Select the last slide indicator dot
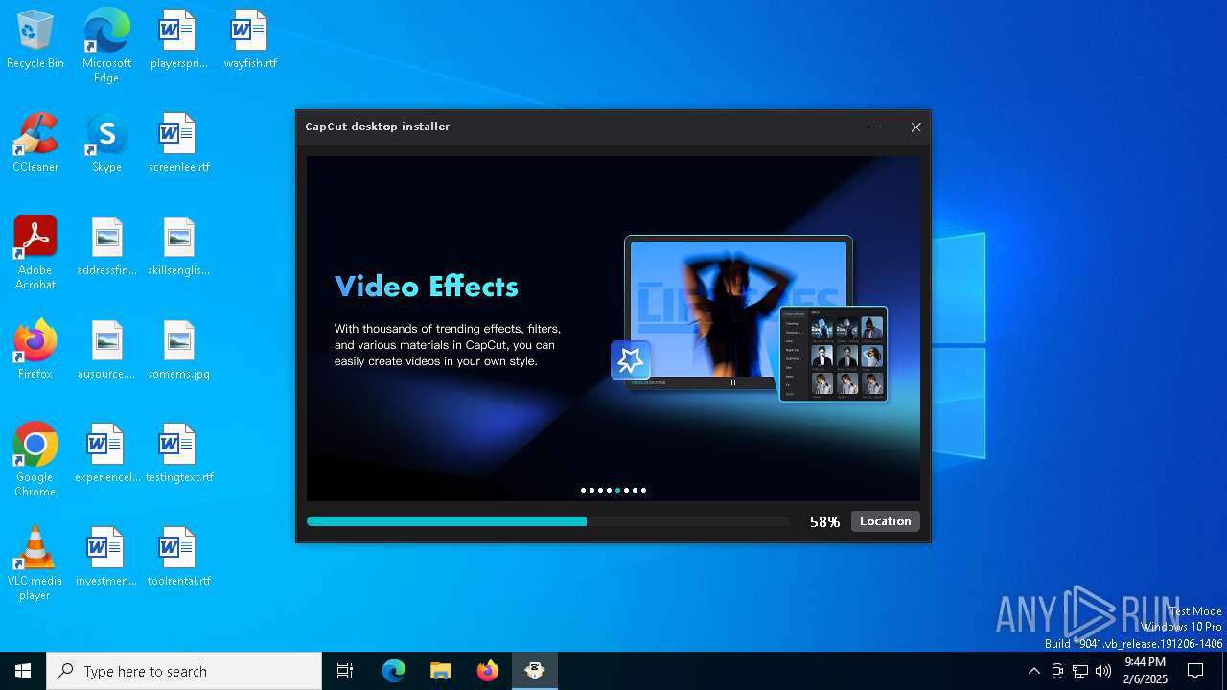Screen dimensions: 1227x690 click(x=643, y=490)
